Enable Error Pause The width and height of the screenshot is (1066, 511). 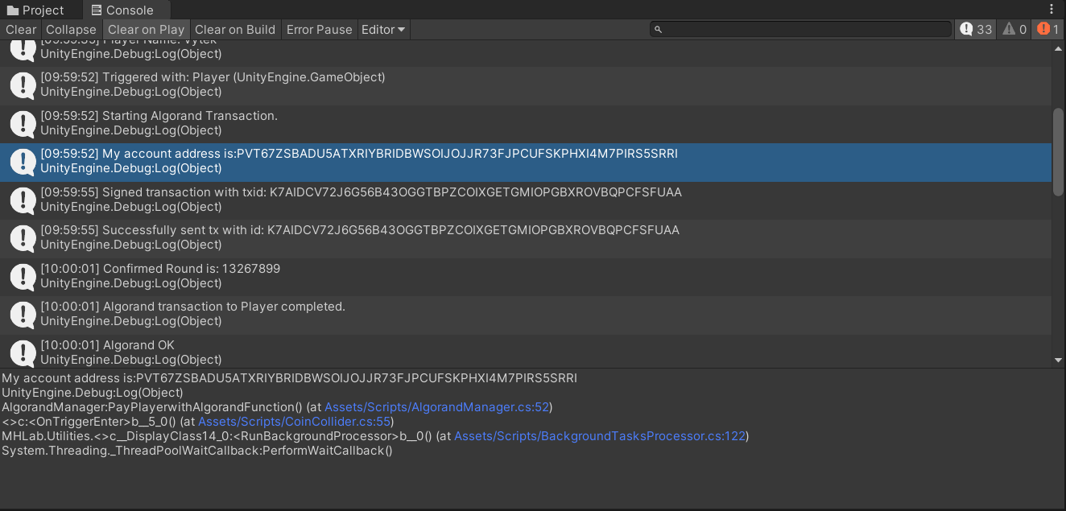[x=319, y=29]
